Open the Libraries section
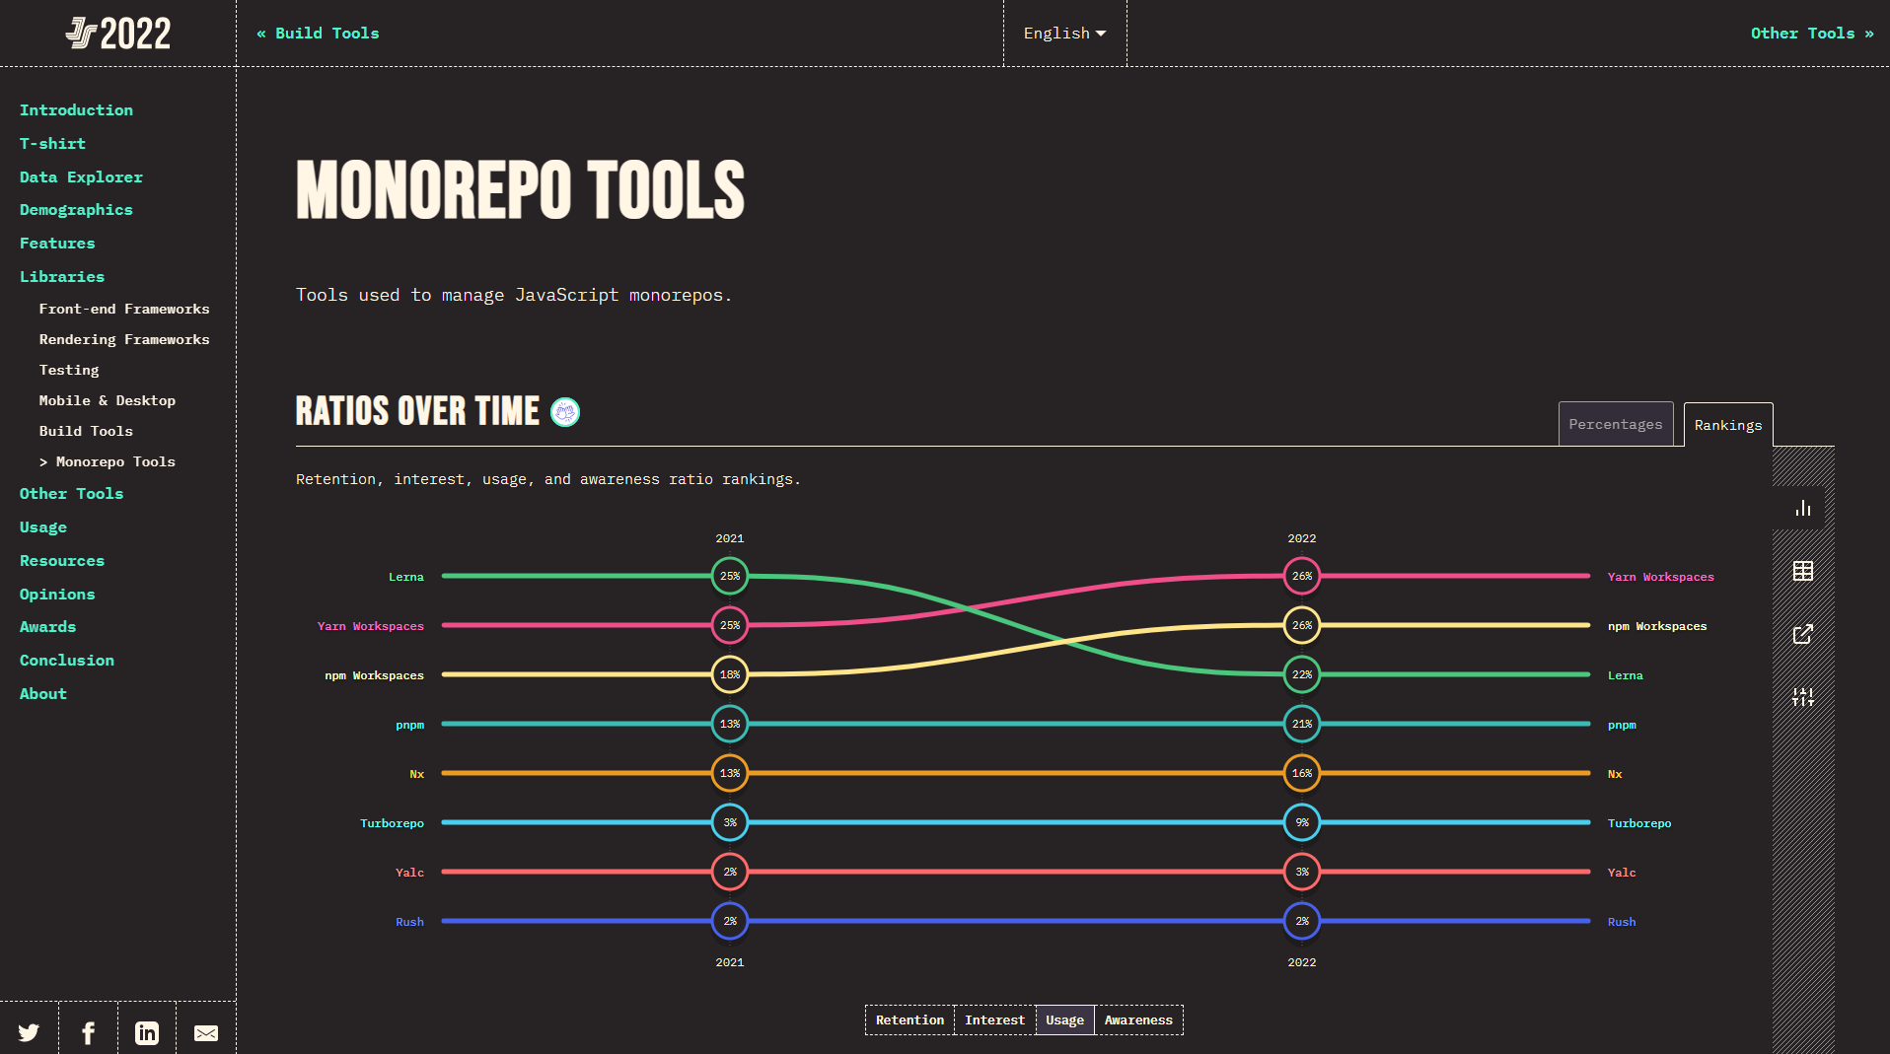This screenshot has width=1890, height=1054. 62,277
